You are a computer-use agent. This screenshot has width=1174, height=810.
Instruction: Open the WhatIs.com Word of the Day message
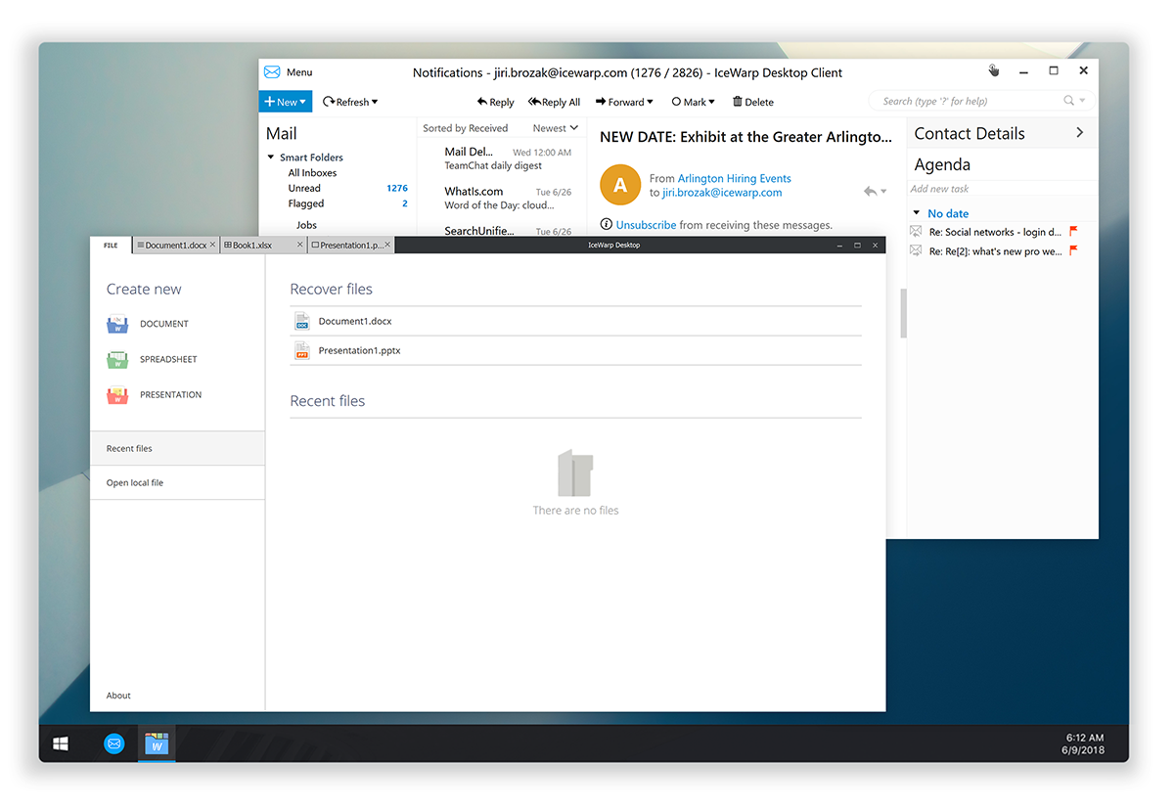[x=502, y=198]
